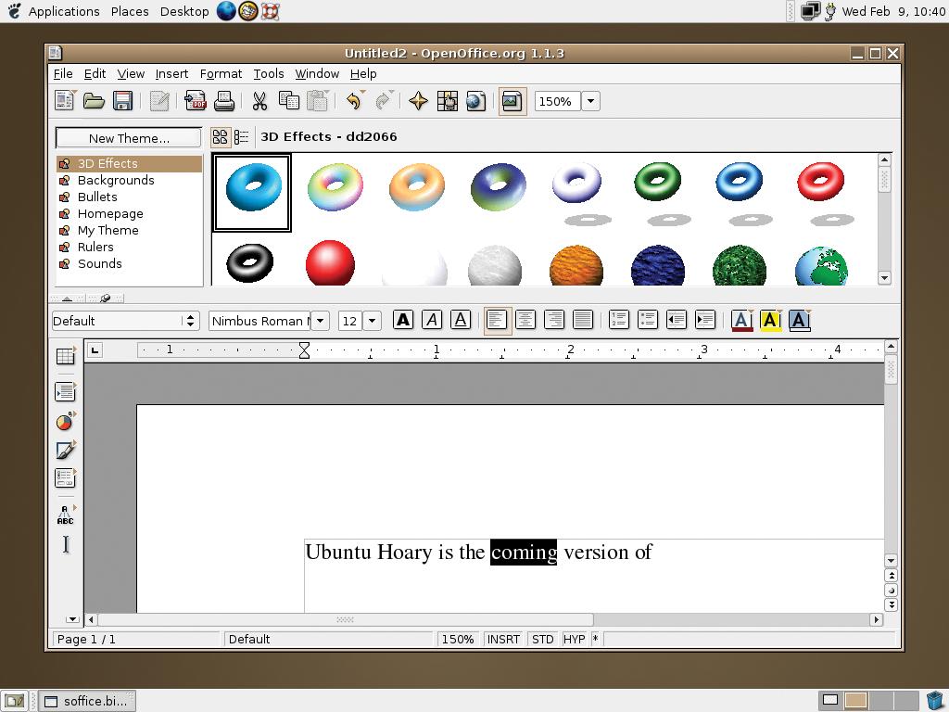
Task: Click the 150% zoom field in toolbar
Action: (557, 101)
